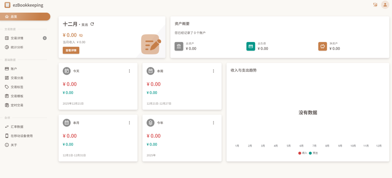This screenshot has width=392, height=178.
Task: Open 交易分类 from the sidebar
Action: click(17, 78)
